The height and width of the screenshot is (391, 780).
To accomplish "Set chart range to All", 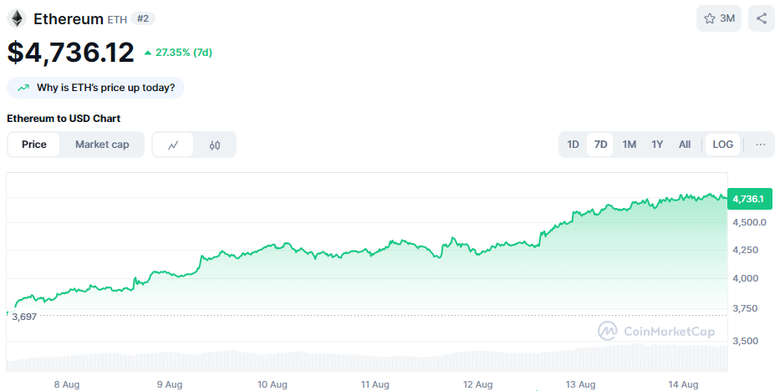I will 685,145.
